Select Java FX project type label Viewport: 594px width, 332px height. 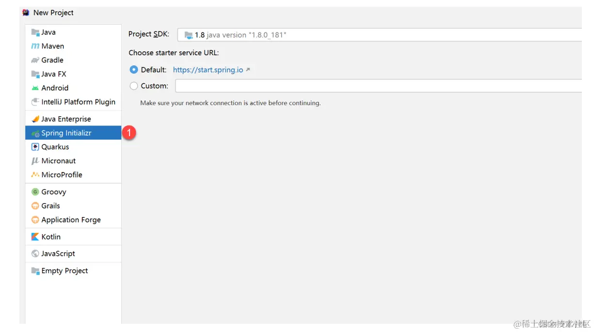pyautogui.click(x=54, y=74)
